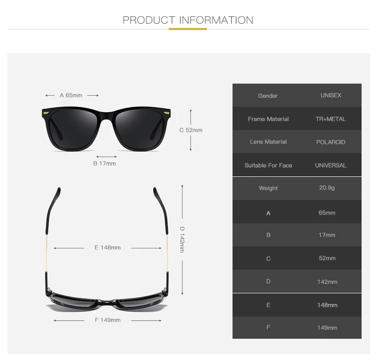Click the front-view sunglasses image
379x361 pixels.
tap(106, 129)
